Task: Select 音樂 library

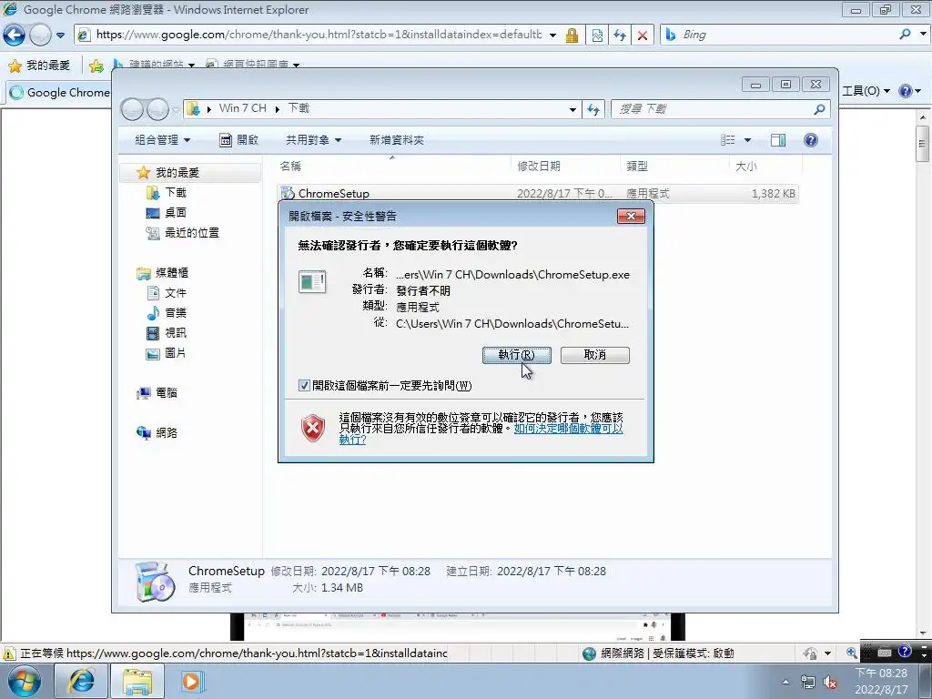Action: pyautogui.click(x=176, y=313)
